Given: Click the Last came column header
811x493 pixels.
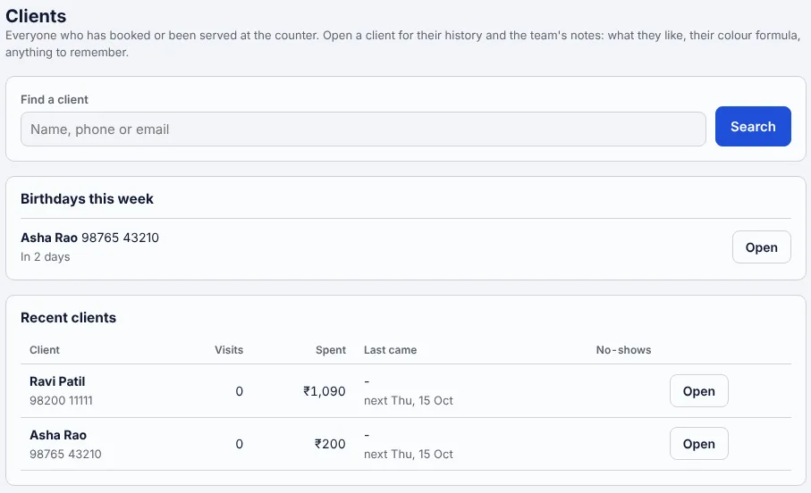Looking at the screenshot, I should [x=390, y=350].
